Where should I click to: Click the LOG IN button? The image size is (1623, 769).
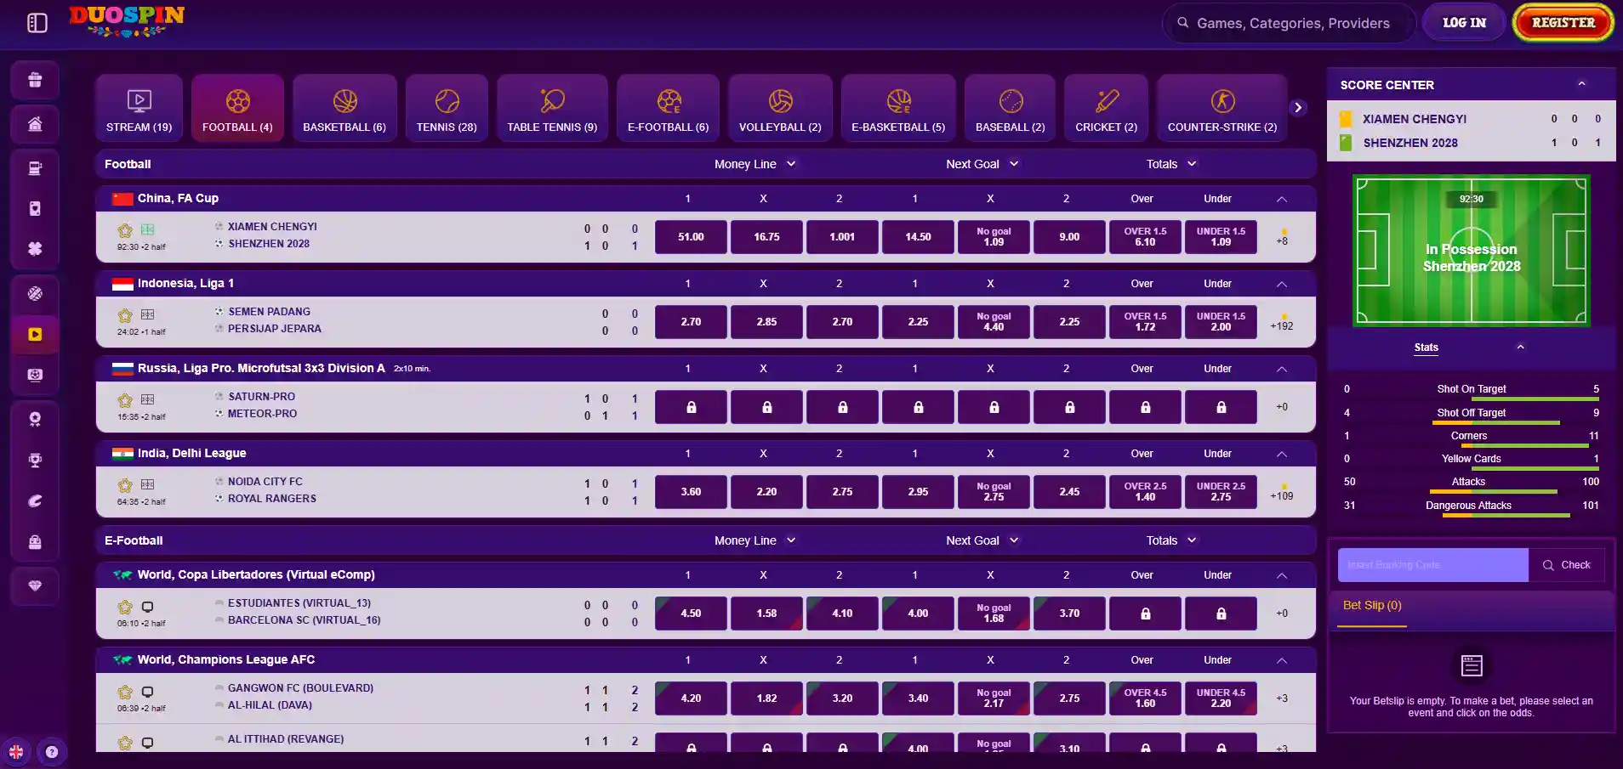tap(1464, 23)
